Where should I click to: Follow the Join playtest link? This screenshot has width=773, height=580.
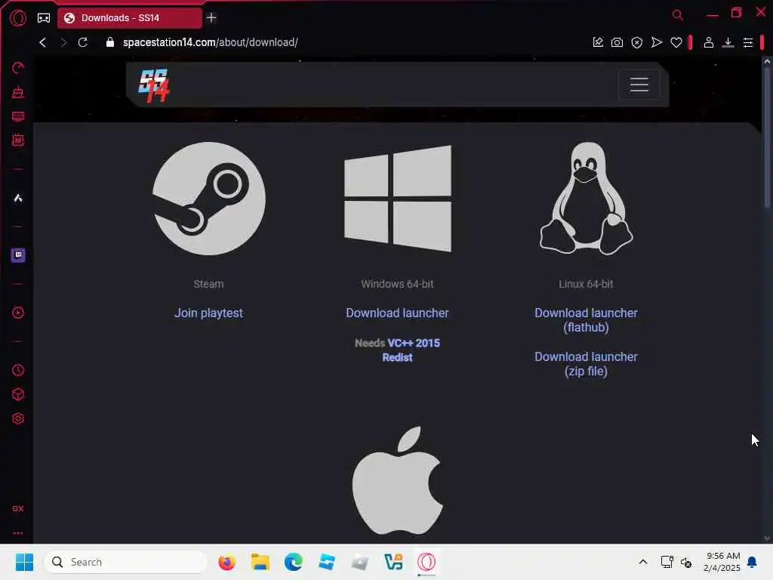(x=208, y=313)
